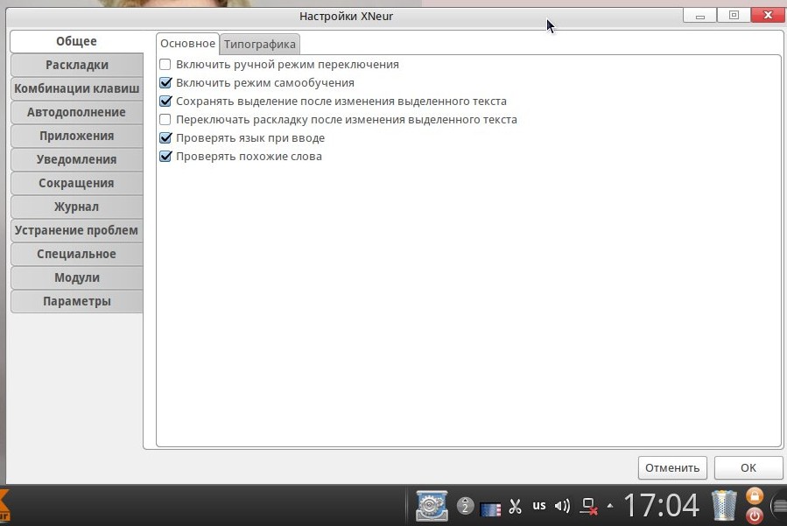Enable 'Включить ручной режим переключения' checkbox
The width and height of the screenshot is (787, 526).
165,64
